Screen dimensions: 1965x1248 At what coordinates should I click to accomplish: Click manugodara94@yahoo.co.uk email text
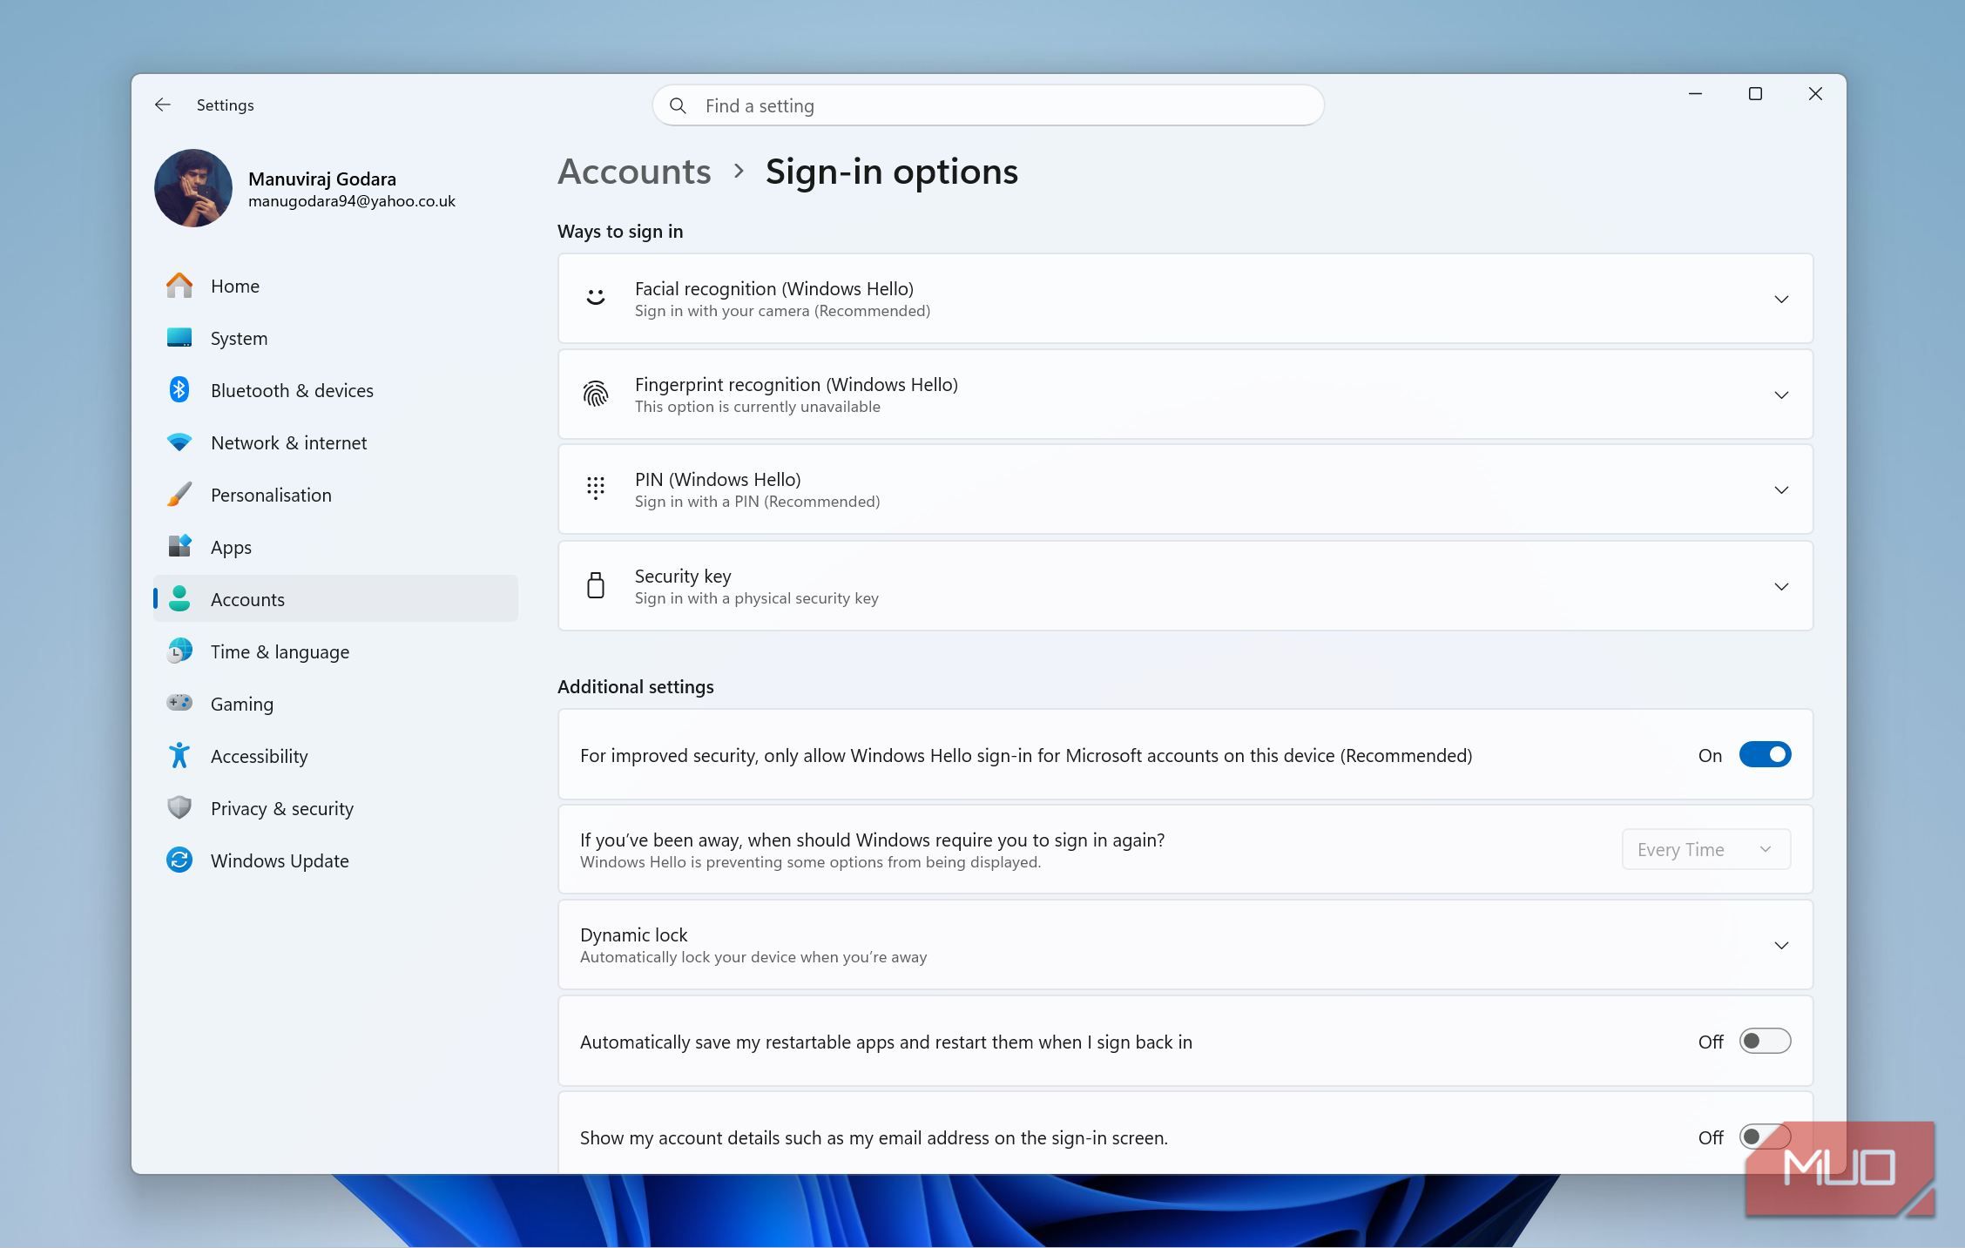point(352,201)
